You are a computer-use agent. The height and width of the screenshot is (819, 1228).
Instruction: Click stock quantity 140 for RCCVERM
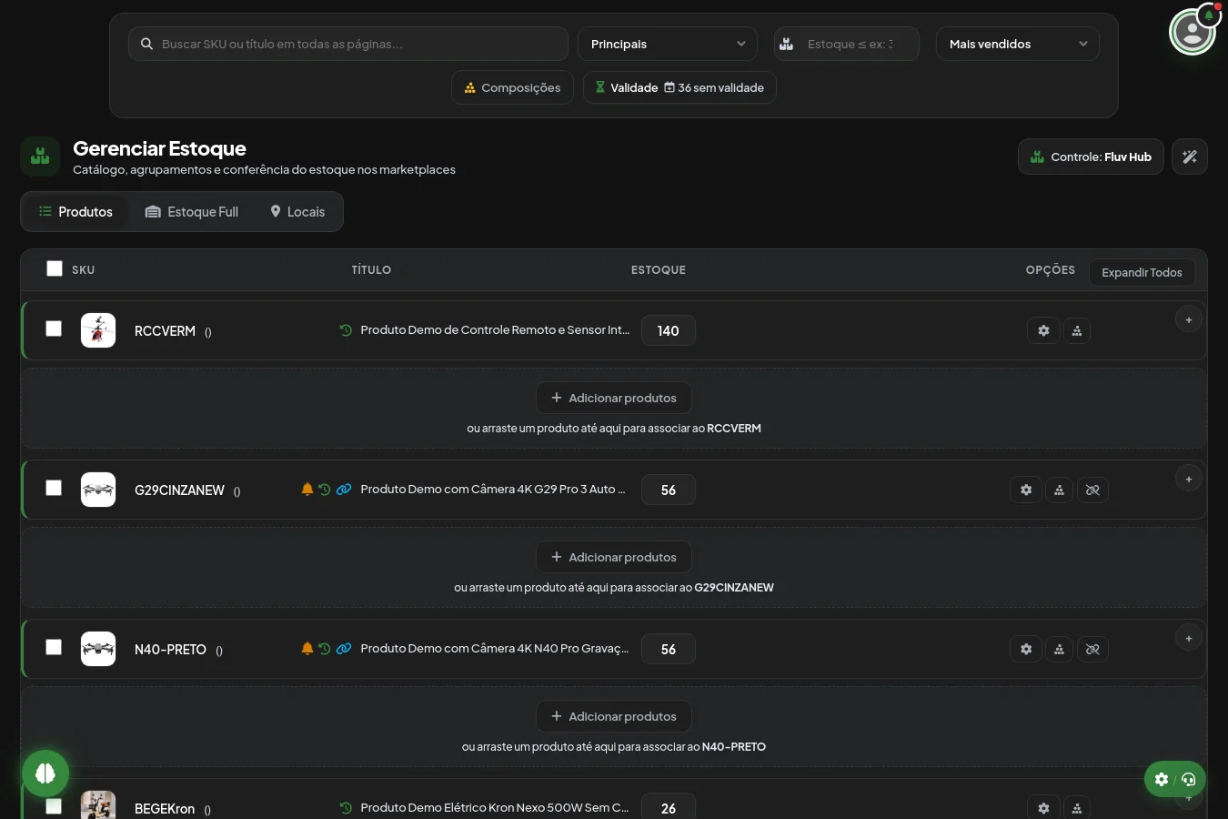click(x=669, y=330)
